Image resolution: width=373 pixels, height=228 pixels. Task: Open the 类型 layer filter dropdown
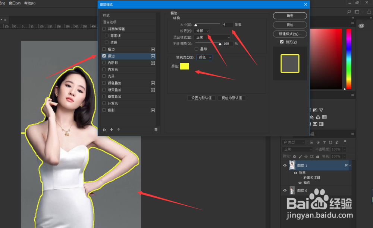click(x=294, y=142)
